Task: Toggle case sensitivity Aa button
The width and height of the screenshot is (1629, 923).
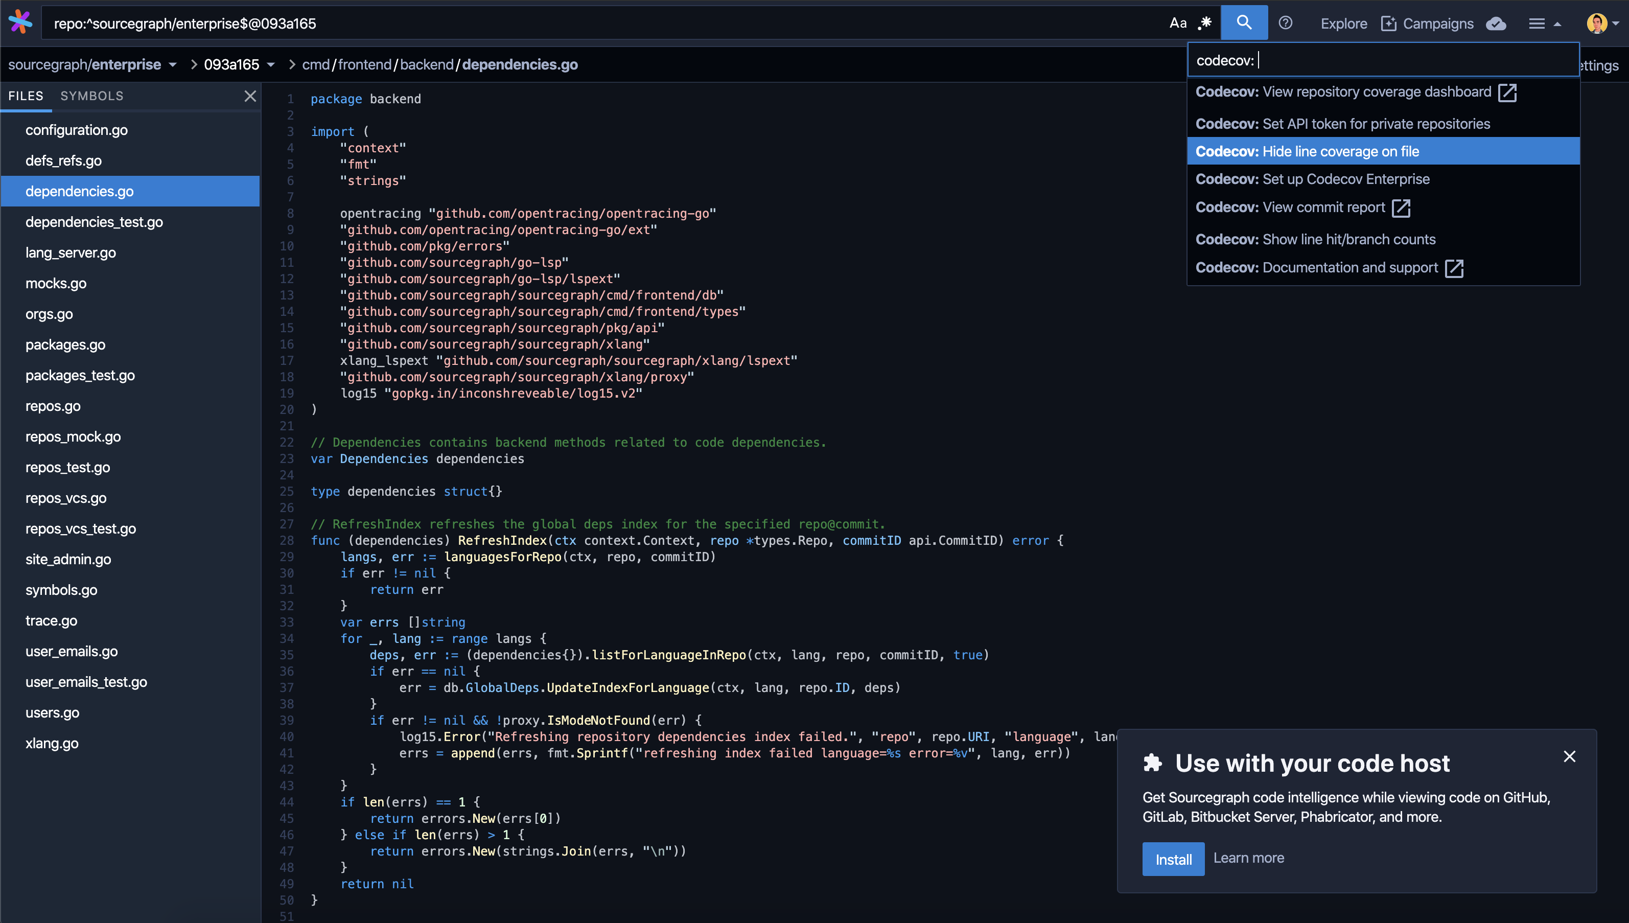Action: (x=1177, y=24)
